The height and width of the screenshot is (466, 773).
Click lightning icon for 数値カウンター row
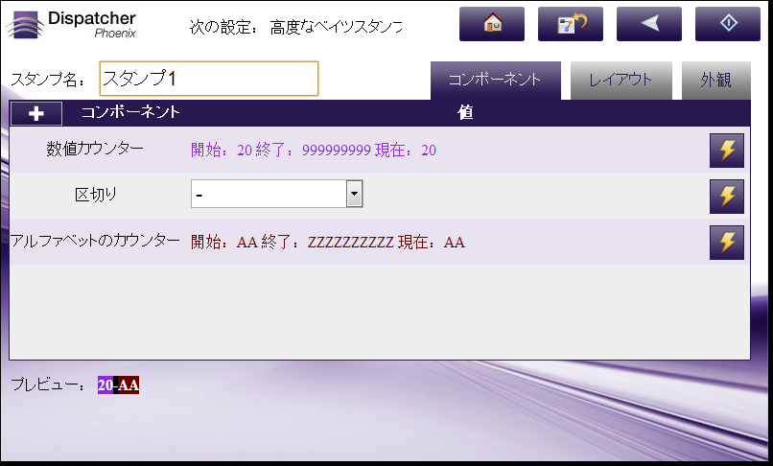pos(727,151)
